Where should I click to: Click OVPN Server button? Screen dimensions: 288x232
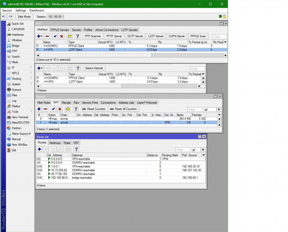pos(177,36)
